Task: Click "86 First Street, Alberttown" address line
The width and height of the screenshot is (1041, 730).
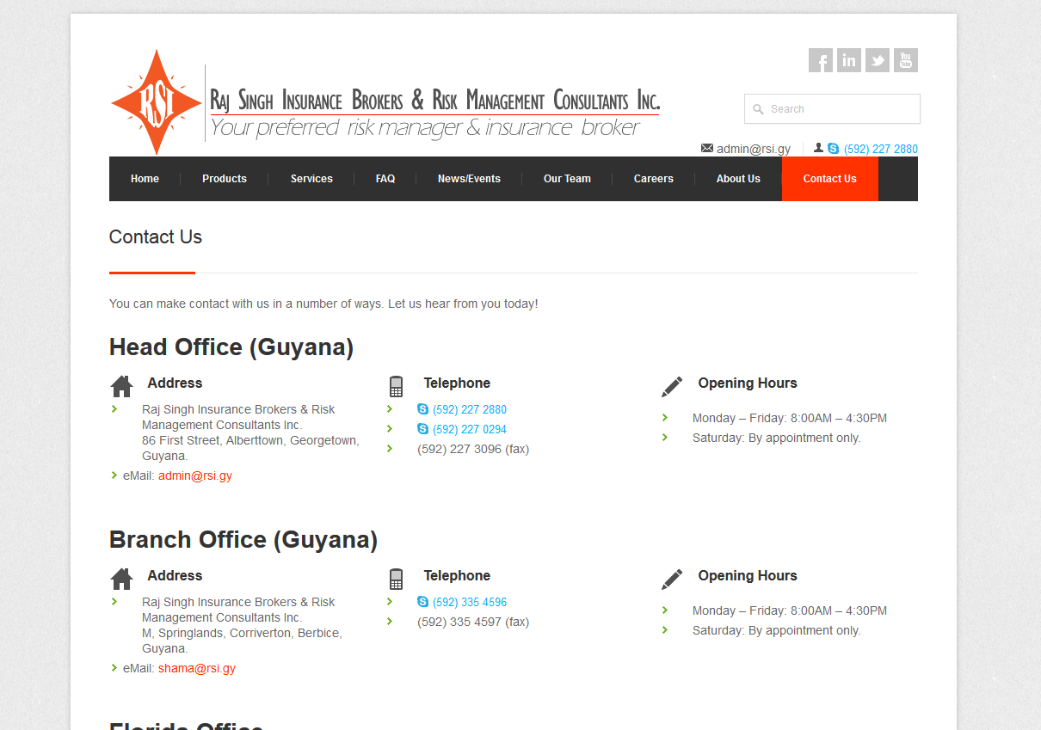Action: click(x=250, y=440)
